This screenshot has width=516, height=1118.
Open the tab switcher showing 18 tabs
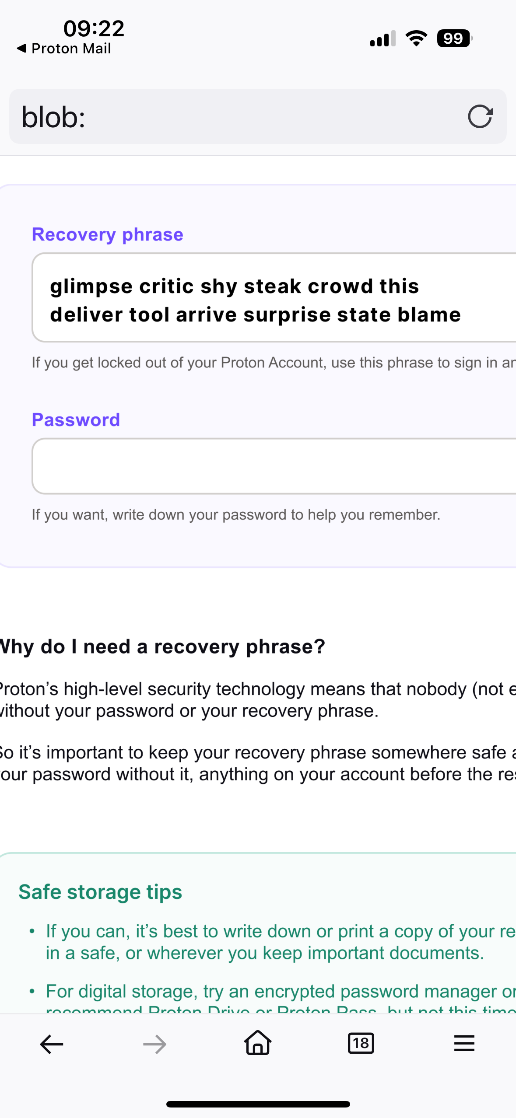[361, 1044]
